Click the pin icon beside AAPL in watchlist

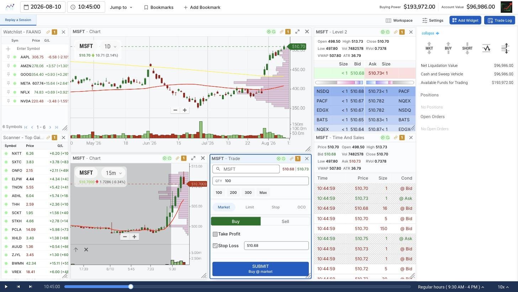coord(8,57)
